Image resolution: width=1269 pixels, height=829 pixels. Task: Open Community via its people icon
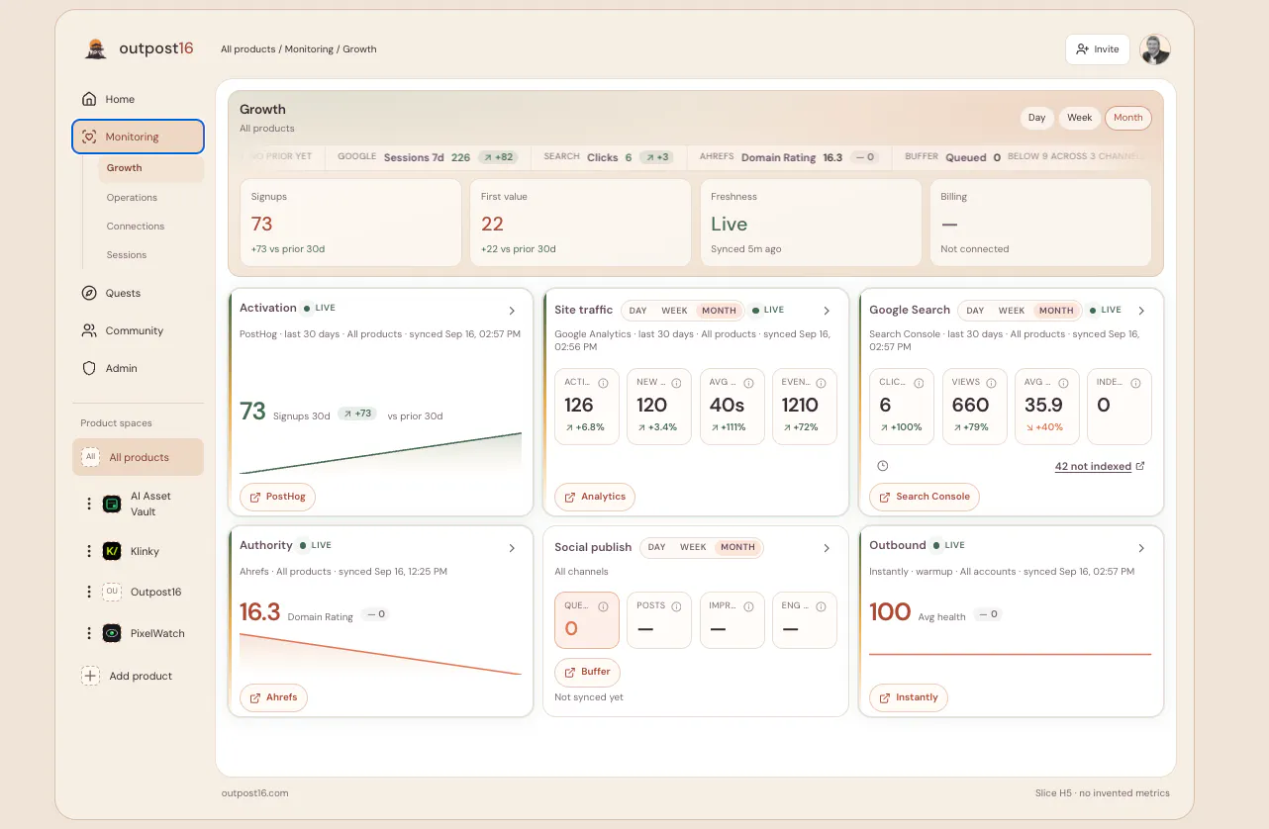89,330
